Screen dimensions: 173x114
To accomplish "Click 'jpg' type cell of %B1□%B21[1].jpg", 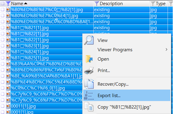I will (153, 28).
